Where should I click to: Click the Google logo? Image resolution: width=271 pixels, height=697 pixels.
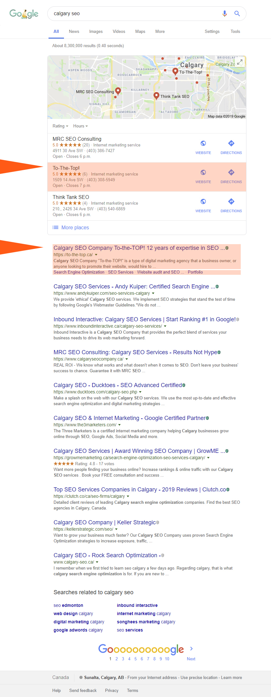pyautogui.click(x=24, y=14)
